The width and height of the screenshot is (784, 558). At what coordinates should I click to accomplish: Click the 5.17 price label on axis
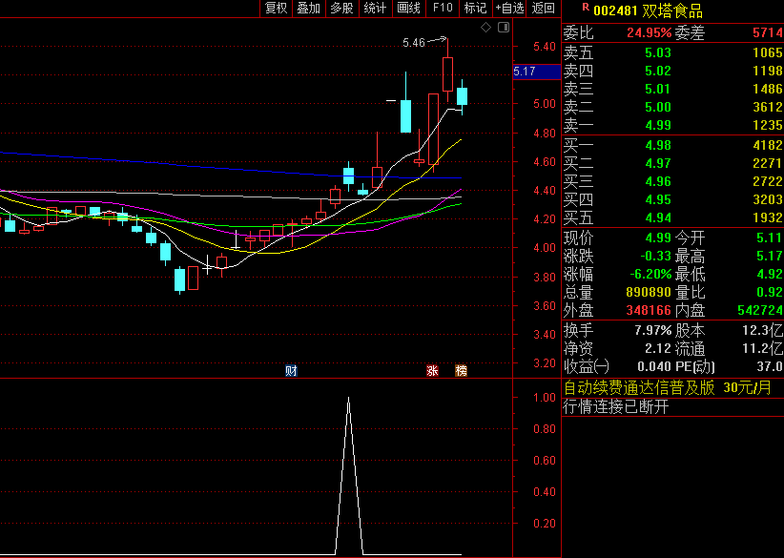(x=524, y=72)
